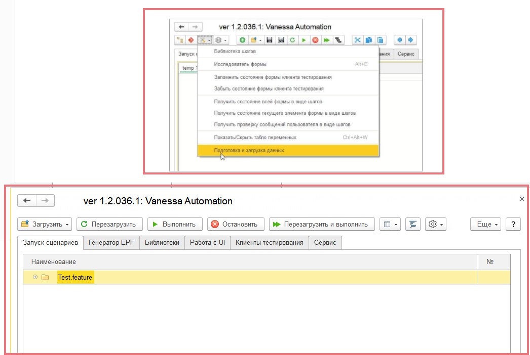Viewport: 530px width, 355px height.
Task: Select Подготовка и загрузка данных menu item
Action: tap(288, 150)
